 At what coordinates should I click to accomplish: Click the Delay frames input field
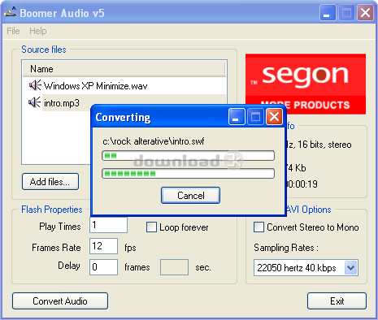coord(103,267)
